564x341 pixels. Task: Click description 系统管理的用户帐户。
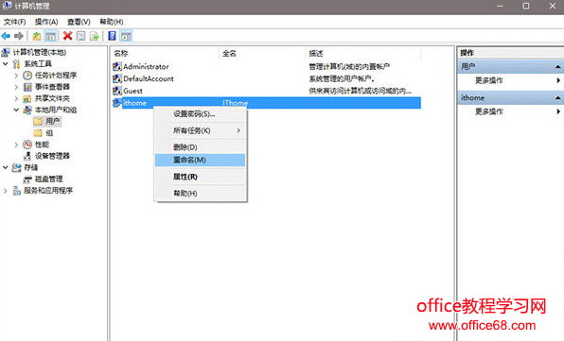[342, 78]
